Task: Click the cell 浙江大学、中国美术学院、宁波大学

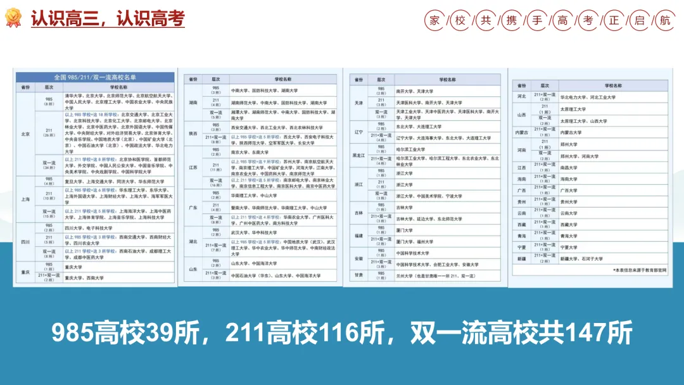Action: coord(447,196)
